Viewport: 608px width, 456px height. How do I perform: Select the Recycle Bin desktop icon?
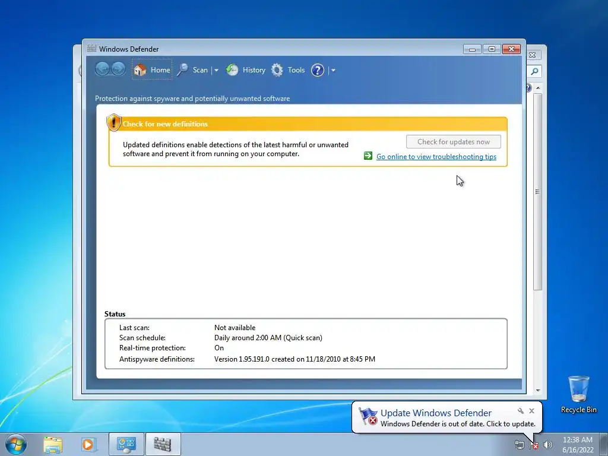[x=578, y=394]
